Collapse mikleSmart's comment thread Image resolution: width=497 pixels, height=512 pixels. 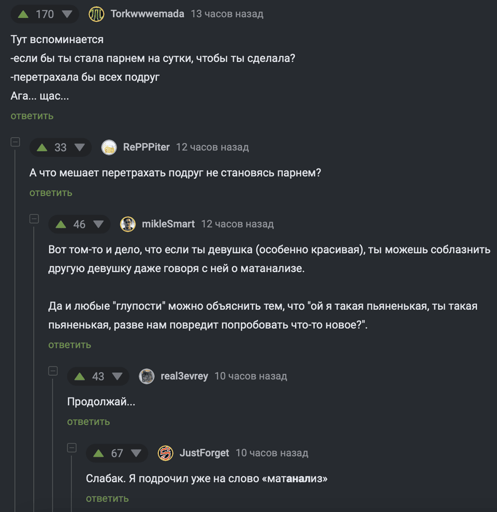[x=34, y=218]
